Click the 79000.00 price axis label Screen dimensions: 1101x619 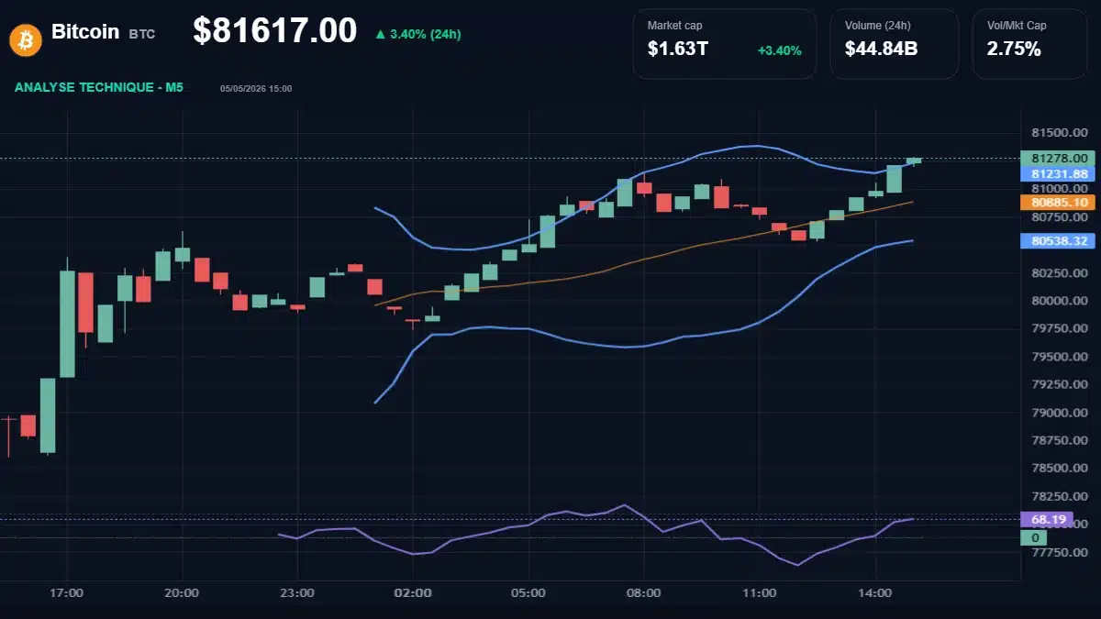(1060, 413)
